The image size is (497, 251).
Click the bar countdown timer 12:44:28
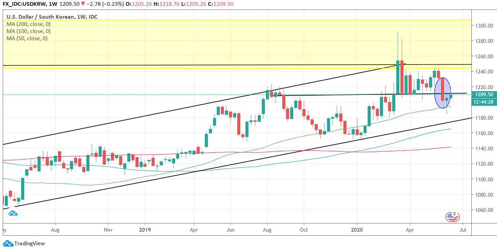(484, 102)
